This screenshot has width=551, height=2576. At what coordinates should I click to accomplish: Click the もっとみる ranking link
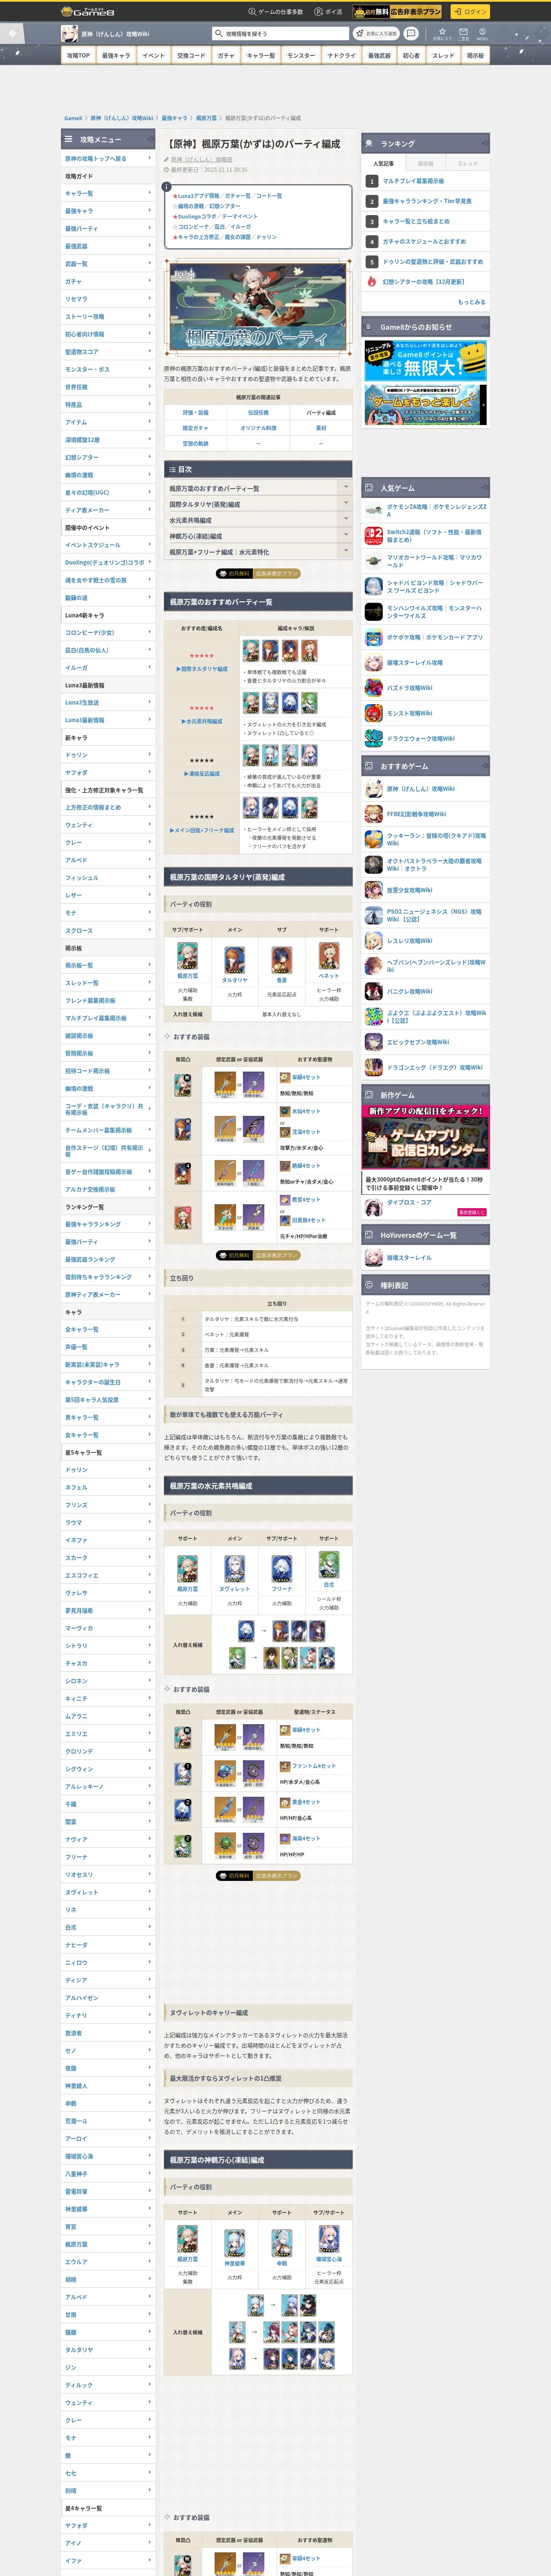tap(471, 302)
